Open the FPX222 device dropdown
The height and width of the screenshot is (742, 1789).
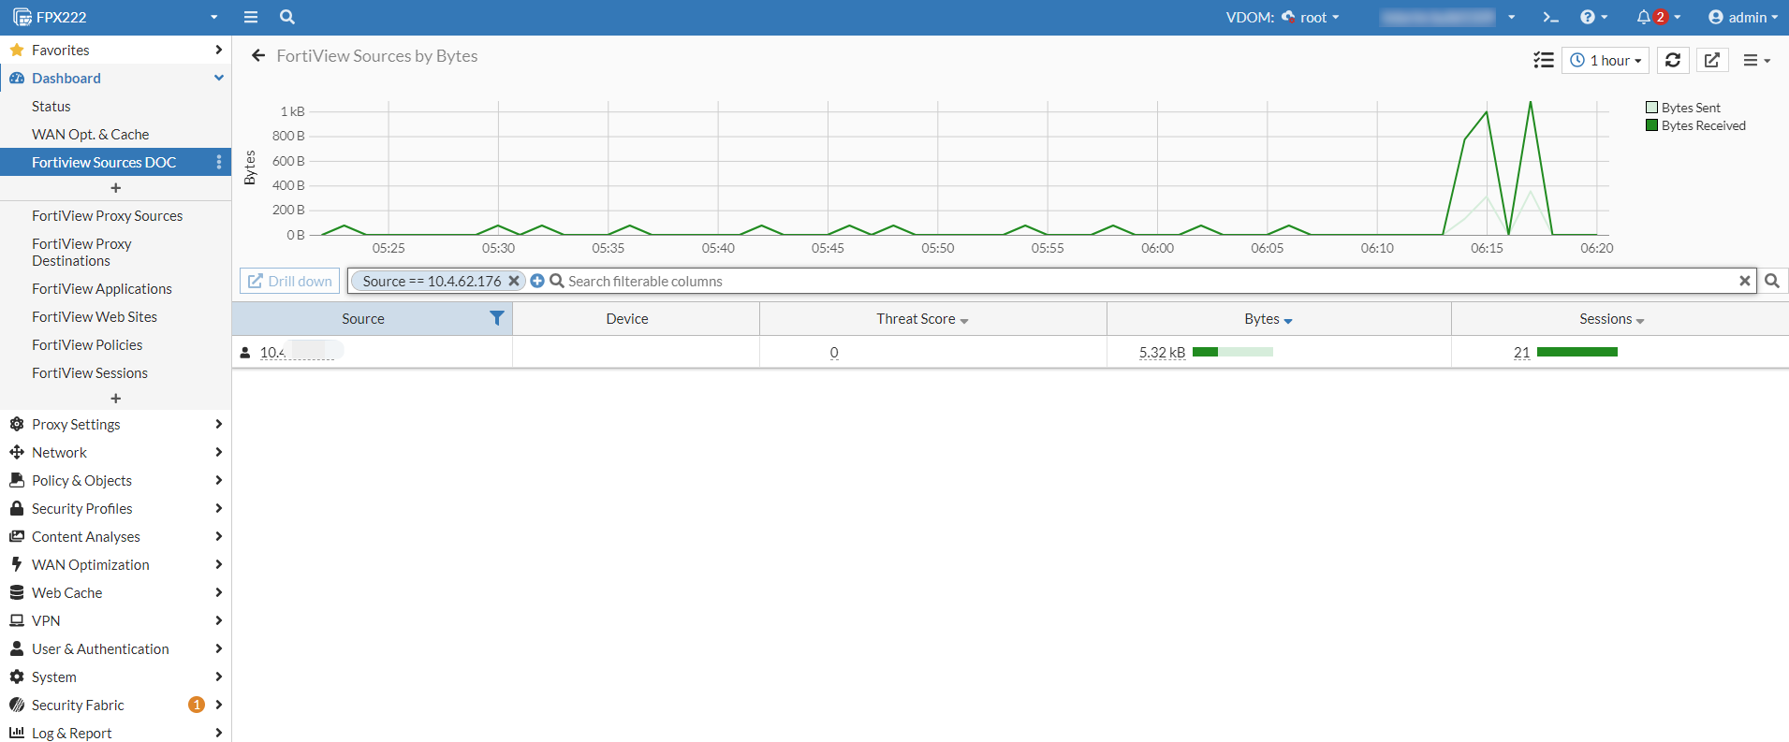point(115,17)
